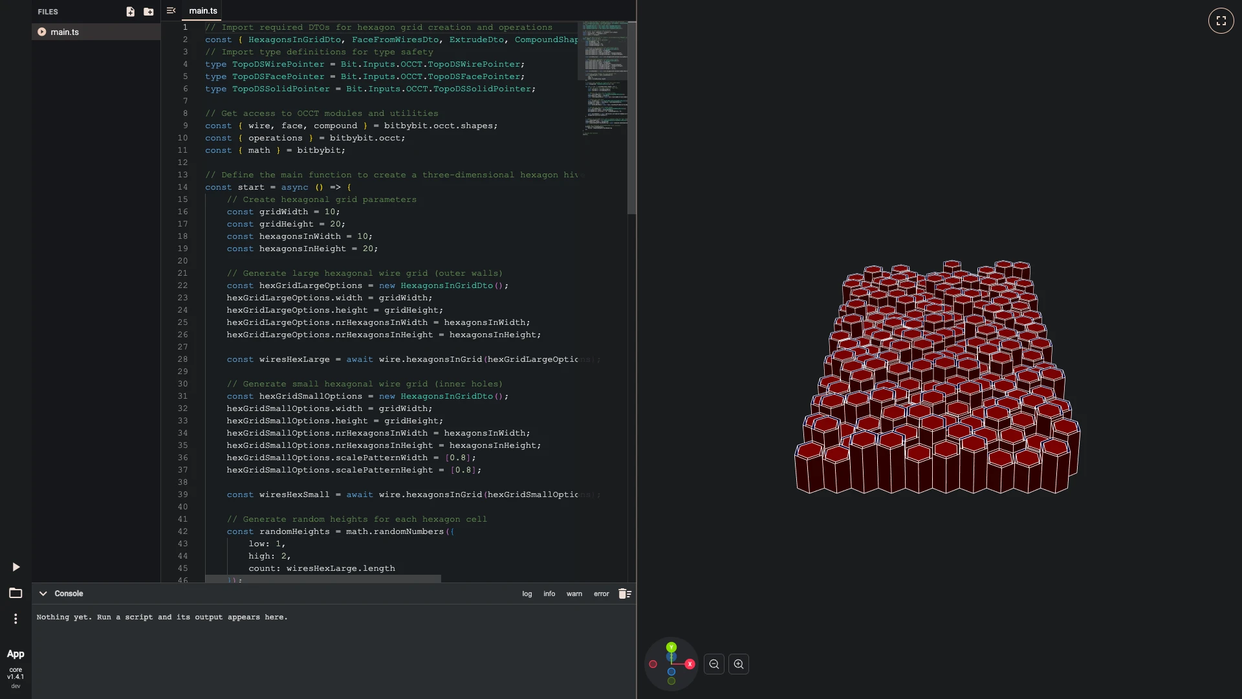The image size is (1242, 699).
Task: Select the dark green negative Y axis handle
Action: [671, 681]
